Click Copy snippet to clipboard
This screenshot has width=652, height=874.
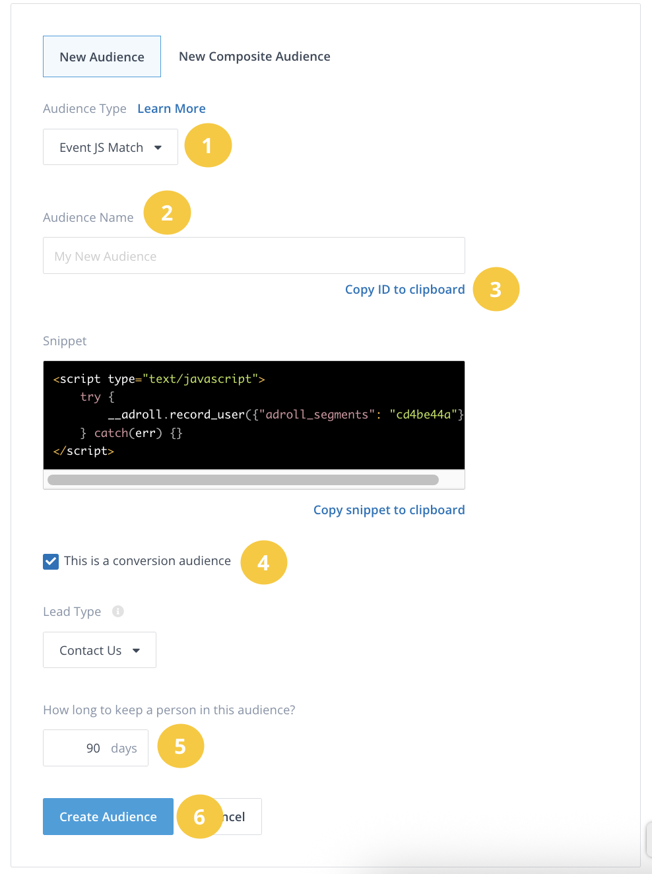389,510
